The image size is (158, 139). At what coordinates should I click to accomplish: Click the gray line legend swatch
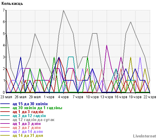5,120
